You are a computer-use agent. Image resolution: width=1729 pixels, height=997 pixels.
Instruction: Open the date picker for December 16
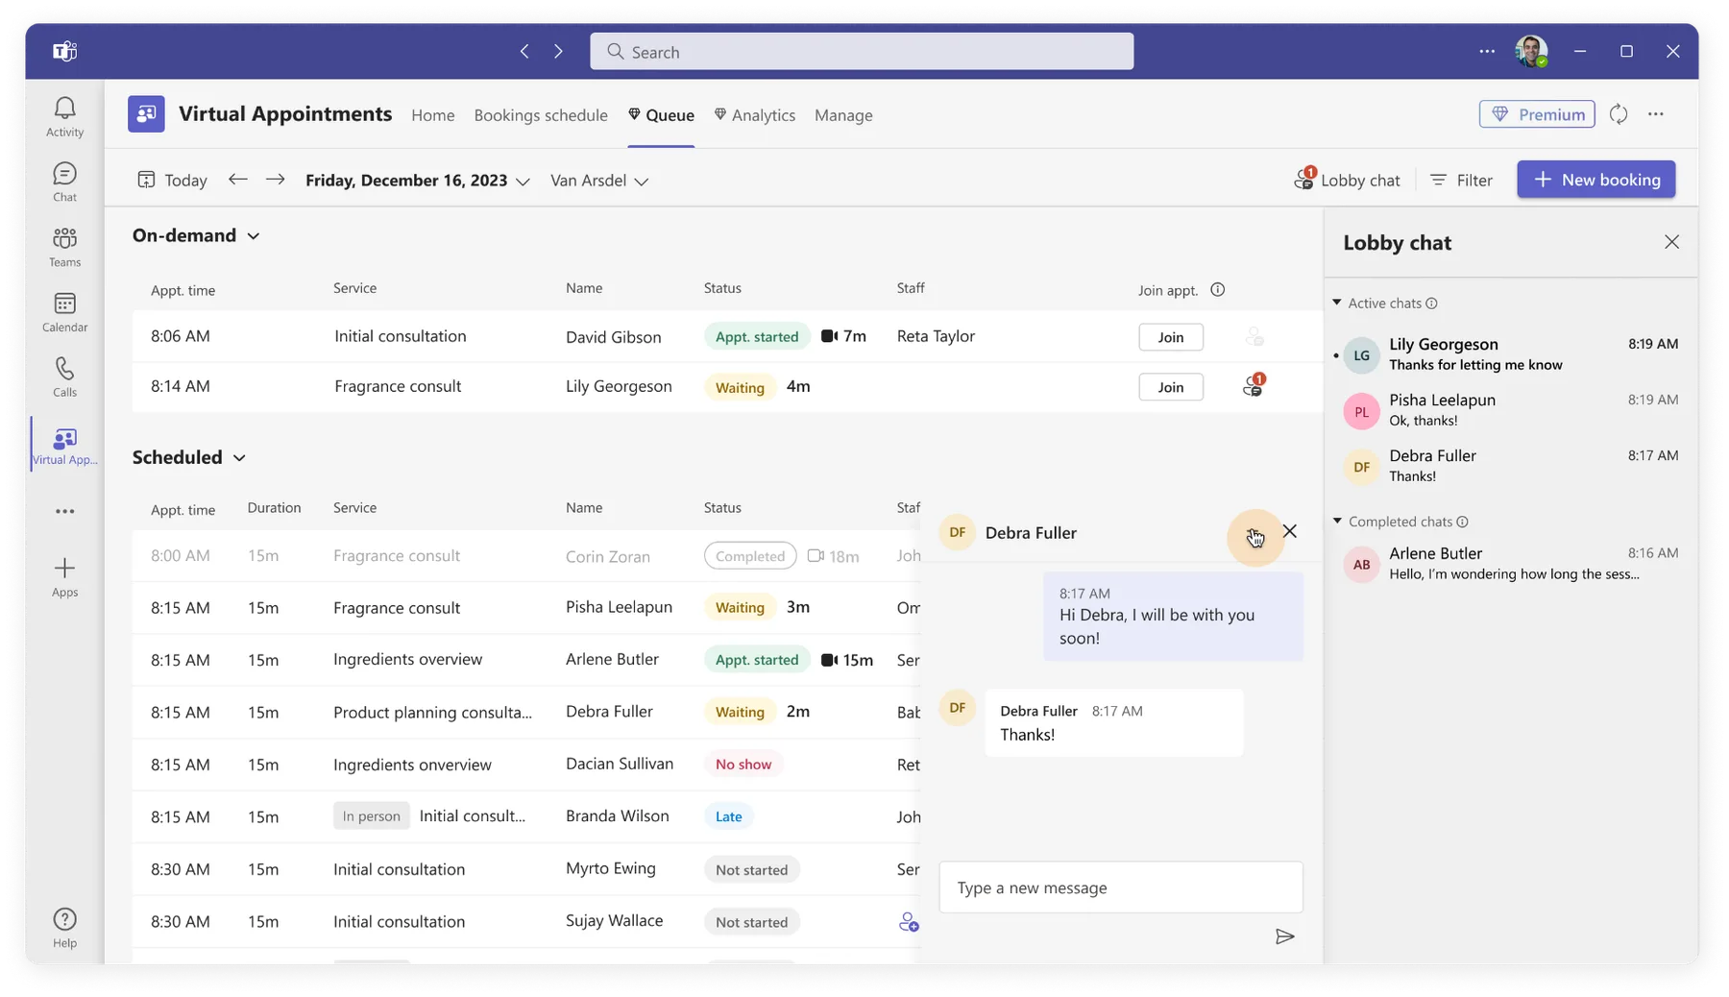click(417, 181)
